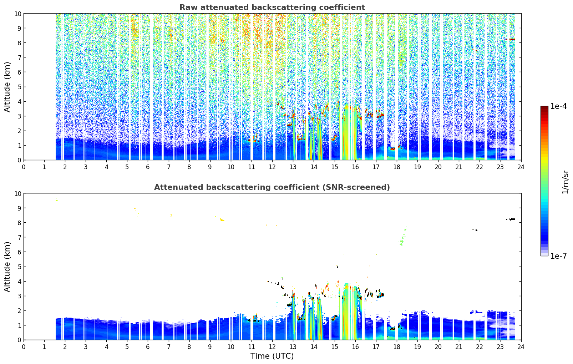Image resolution: width=573 pixels, height=364 pixels.
Task: Select the 1e-7 colorbar minimum label
Action: pos(558,256)
